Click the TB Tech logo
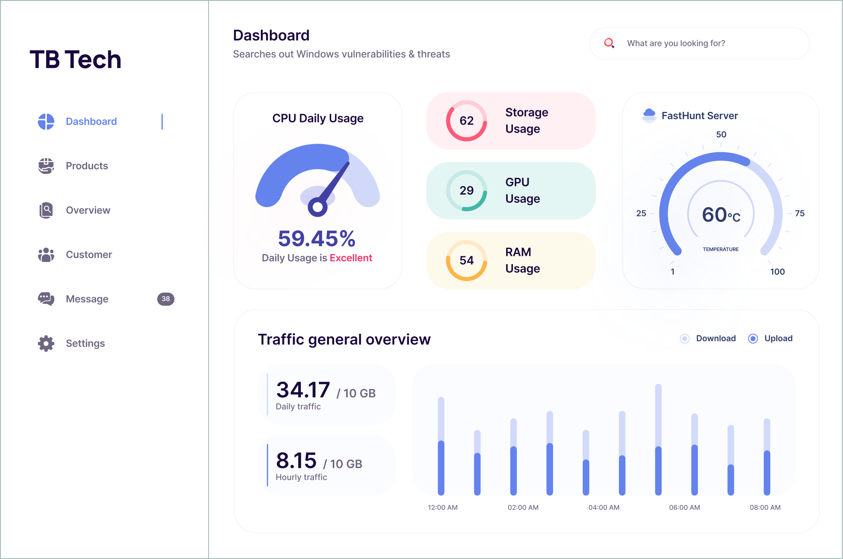The width and height of the screenshot is (843, 559). (75, 59)
